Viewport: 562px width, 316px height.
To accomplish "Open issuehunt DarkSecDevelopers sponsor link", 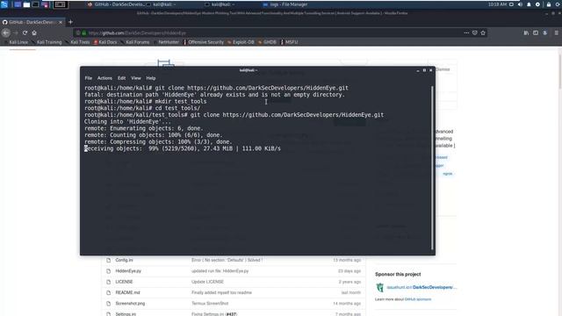I will (421, 287).
